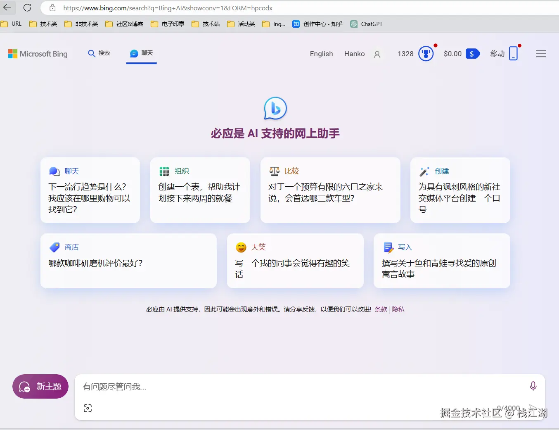The image size is (559, 430).
Task: Switch to the 搜索 search tab
Action: 99,53
